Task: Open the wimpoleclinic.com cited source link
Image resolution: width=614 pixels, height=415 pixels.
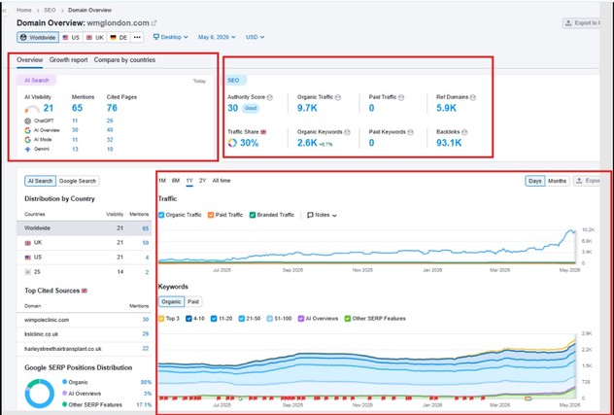Action: [47, 320]
